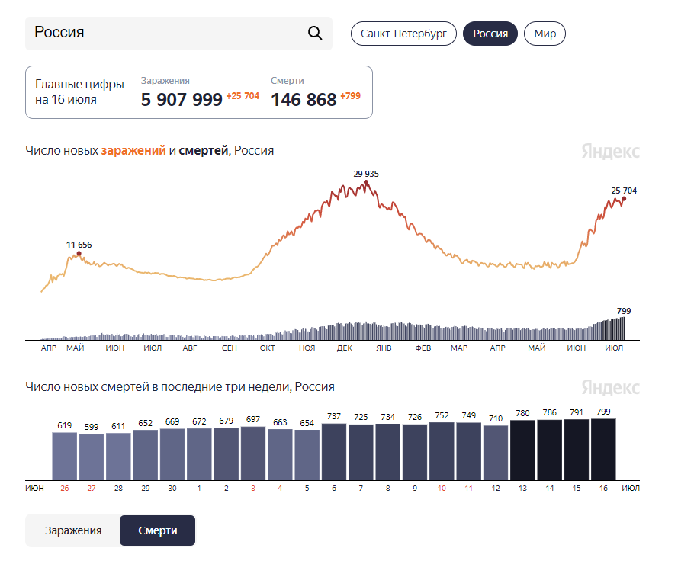This screenshot has width=694, height=564.
Task: Select the Россия region chip
Action: pos(490,34)
